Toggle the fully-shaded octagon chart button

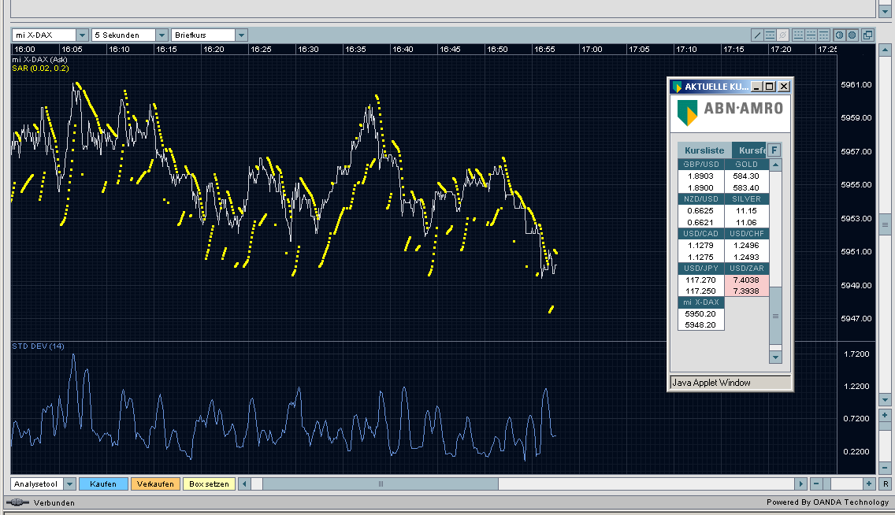point(852,35)
